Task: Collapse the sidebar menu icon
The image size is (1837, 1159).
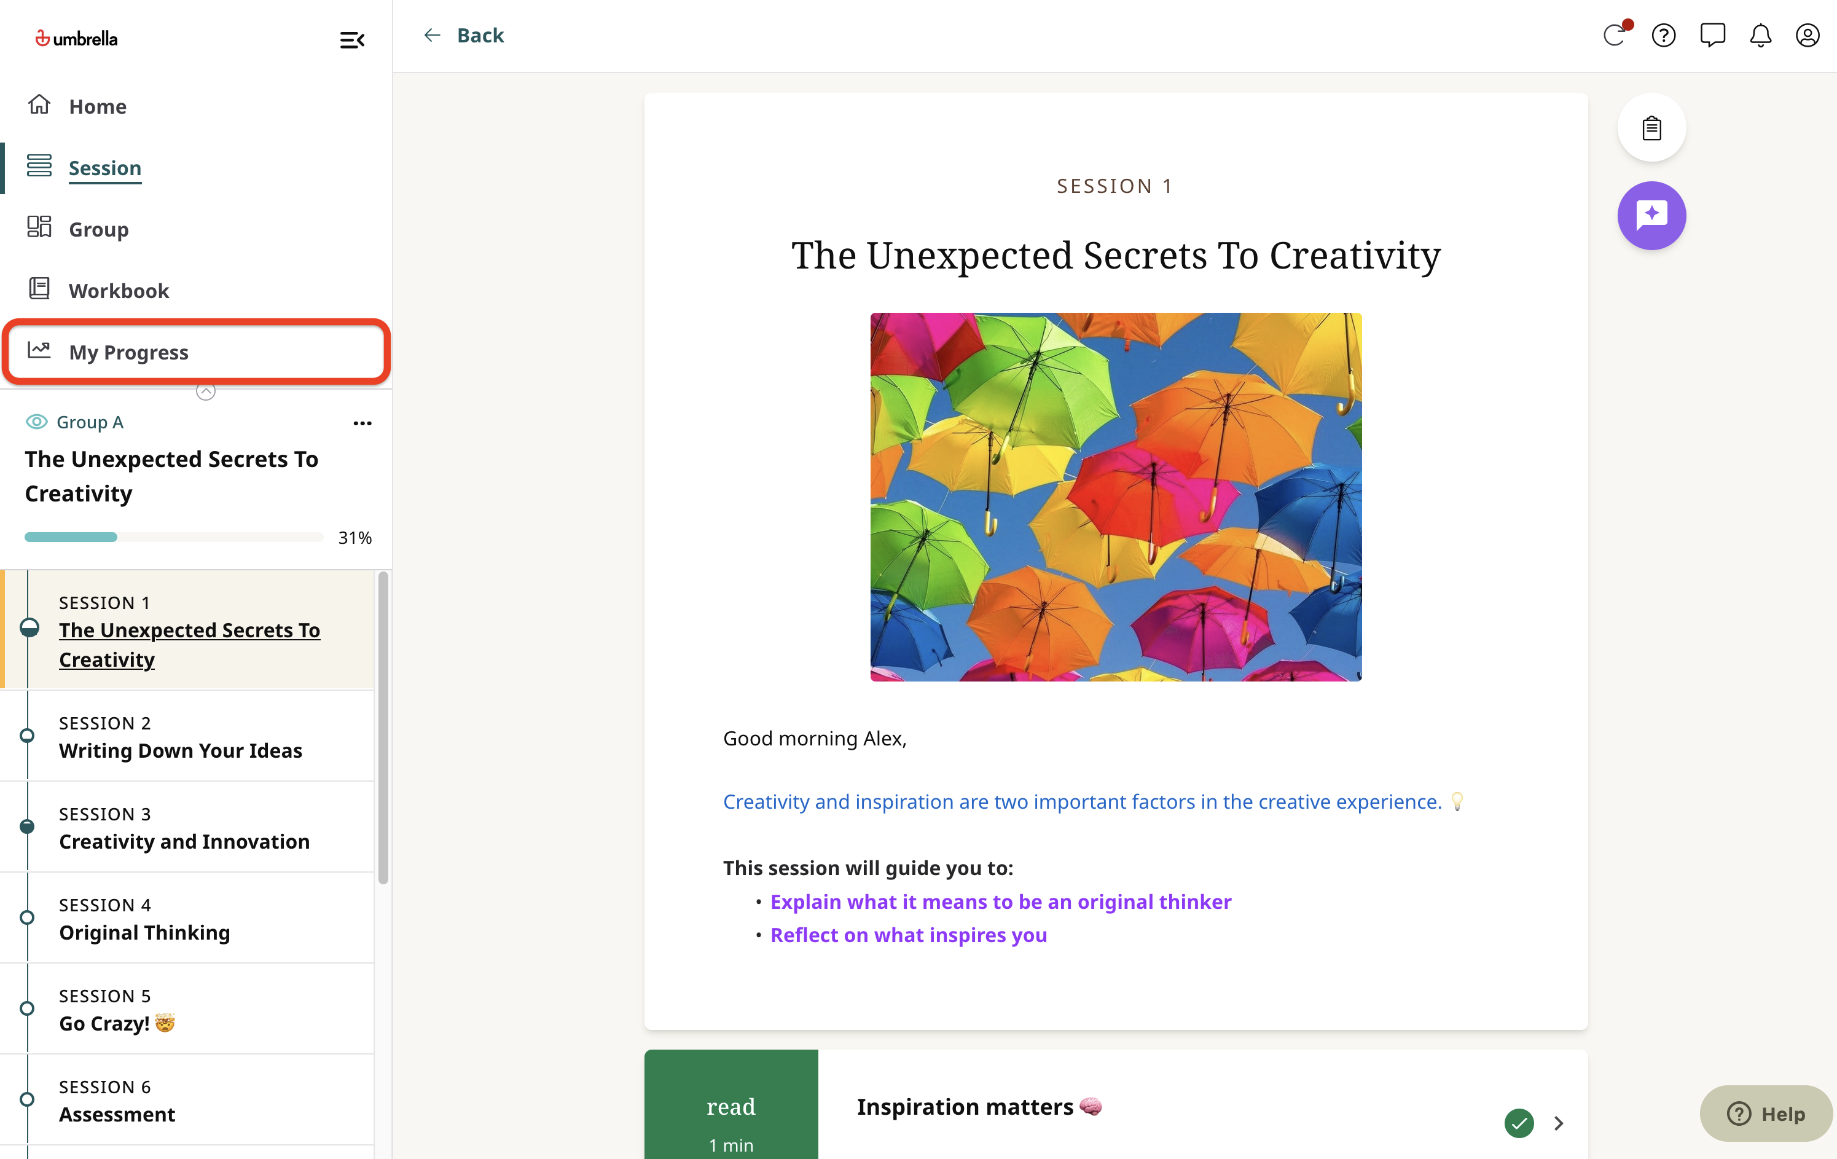Action: click(x=351, y=40)
